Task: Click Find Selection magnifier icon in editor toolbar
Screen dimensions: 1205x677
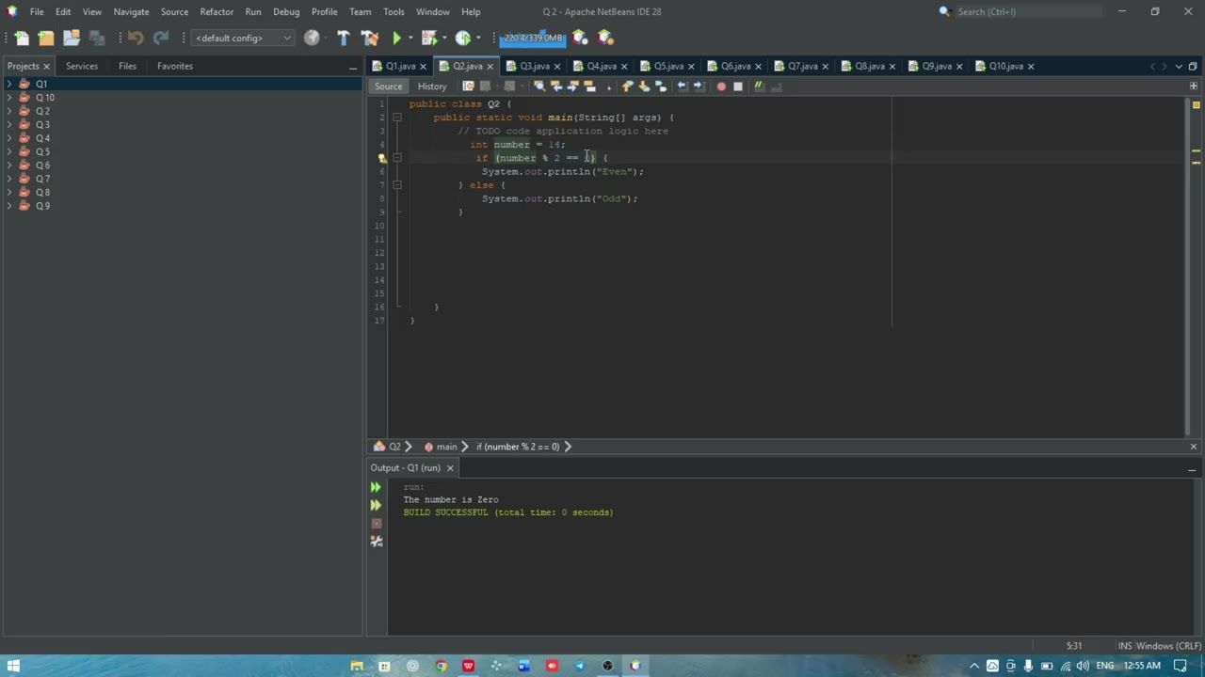Action: pos(538,87)
